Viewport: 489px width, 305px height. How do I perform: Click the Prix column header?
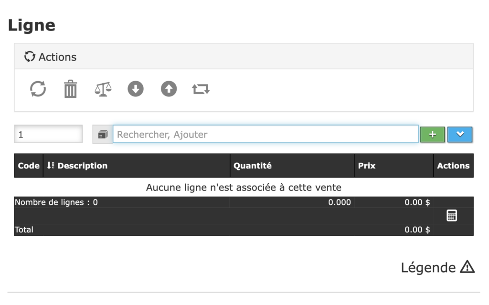click(x=367, y=166)
